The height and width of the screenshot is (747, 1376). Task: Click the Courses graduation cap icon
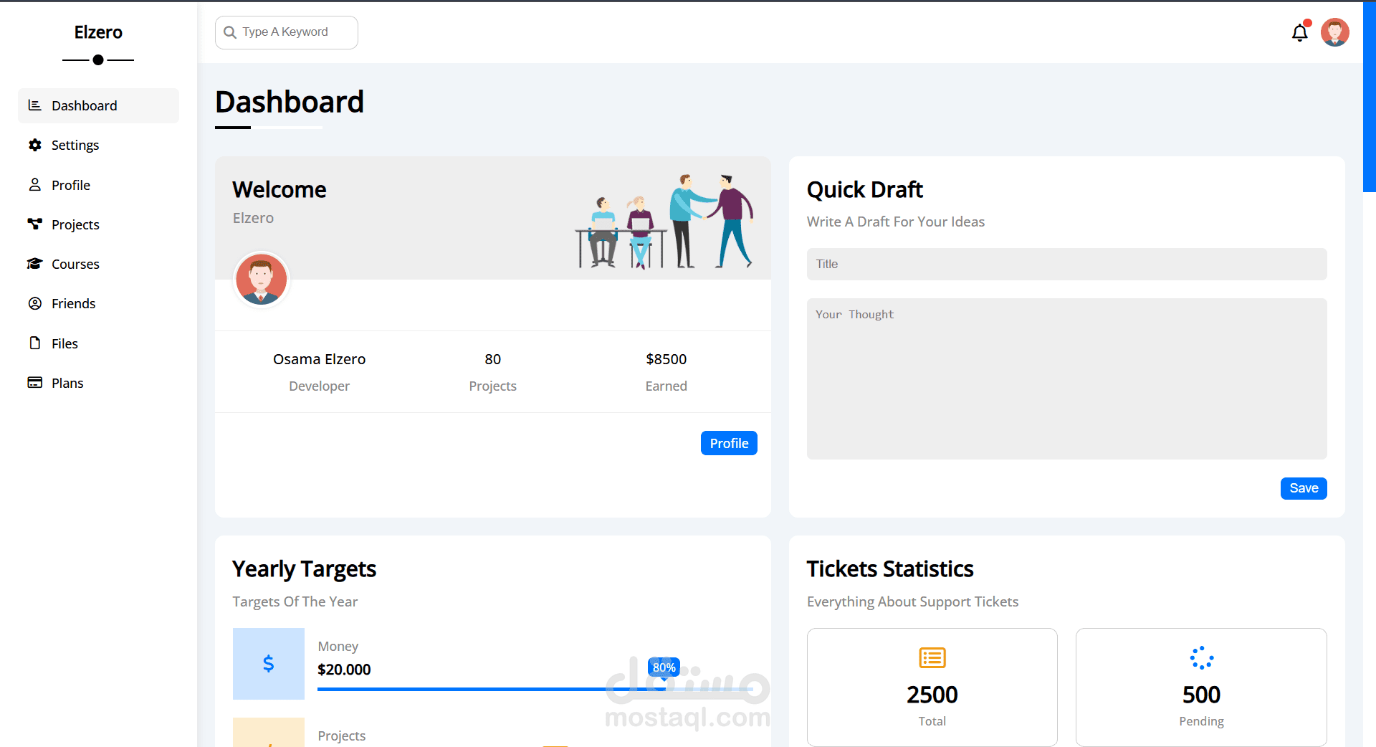tap(34, 264)
